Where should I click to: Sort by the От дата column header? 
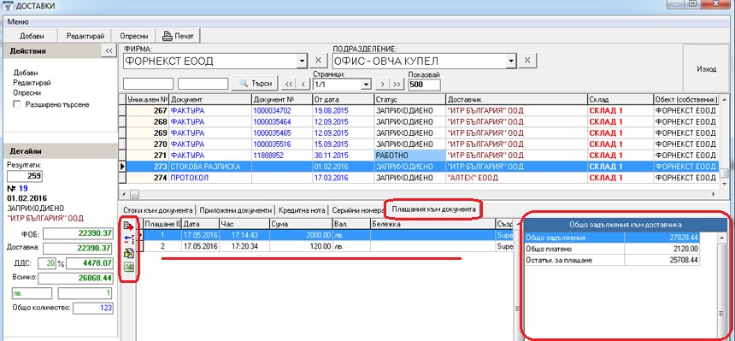(x=343, y=99)
